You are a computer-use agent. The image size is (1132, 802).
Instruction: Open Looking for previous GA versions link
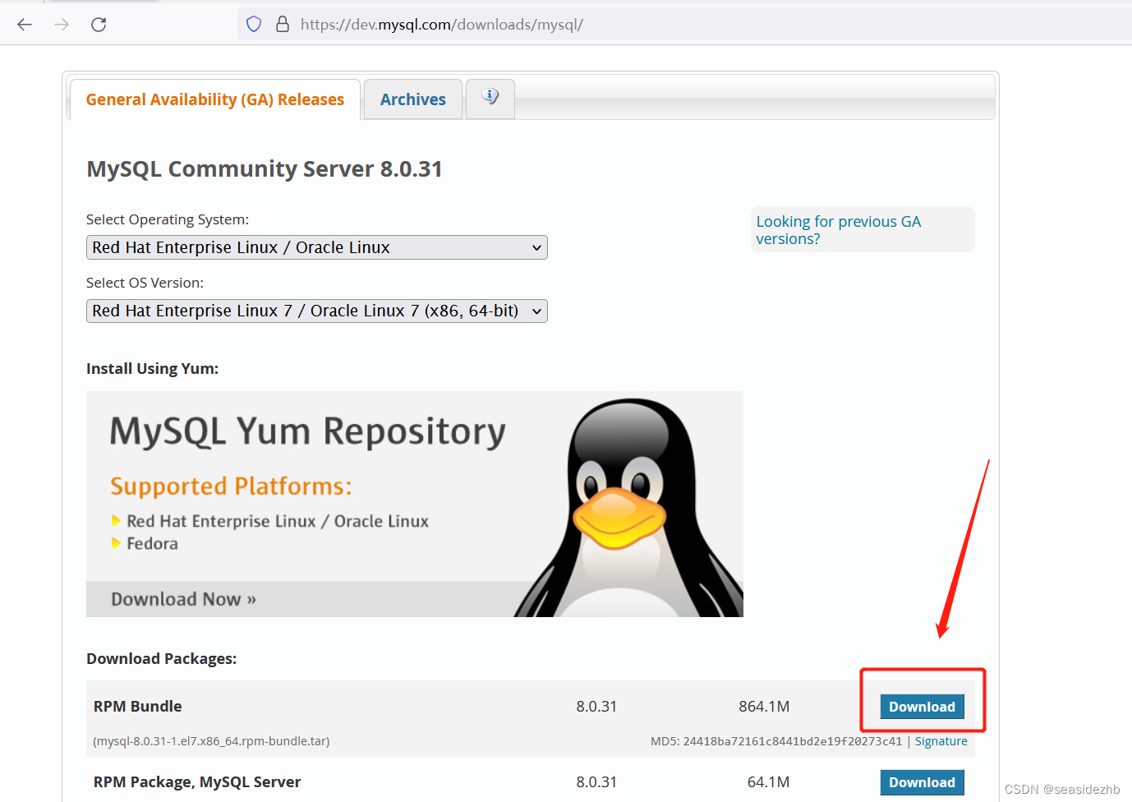pos(839,230)
